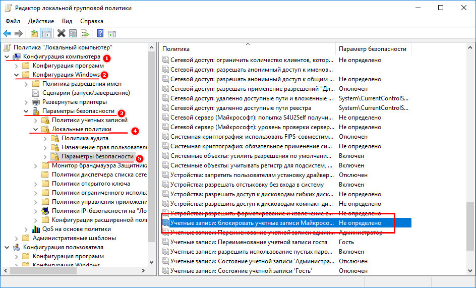Viewport: 476px width, 288px height.
Task: Open the Файл menu
Action: click(x=13, y=21)
